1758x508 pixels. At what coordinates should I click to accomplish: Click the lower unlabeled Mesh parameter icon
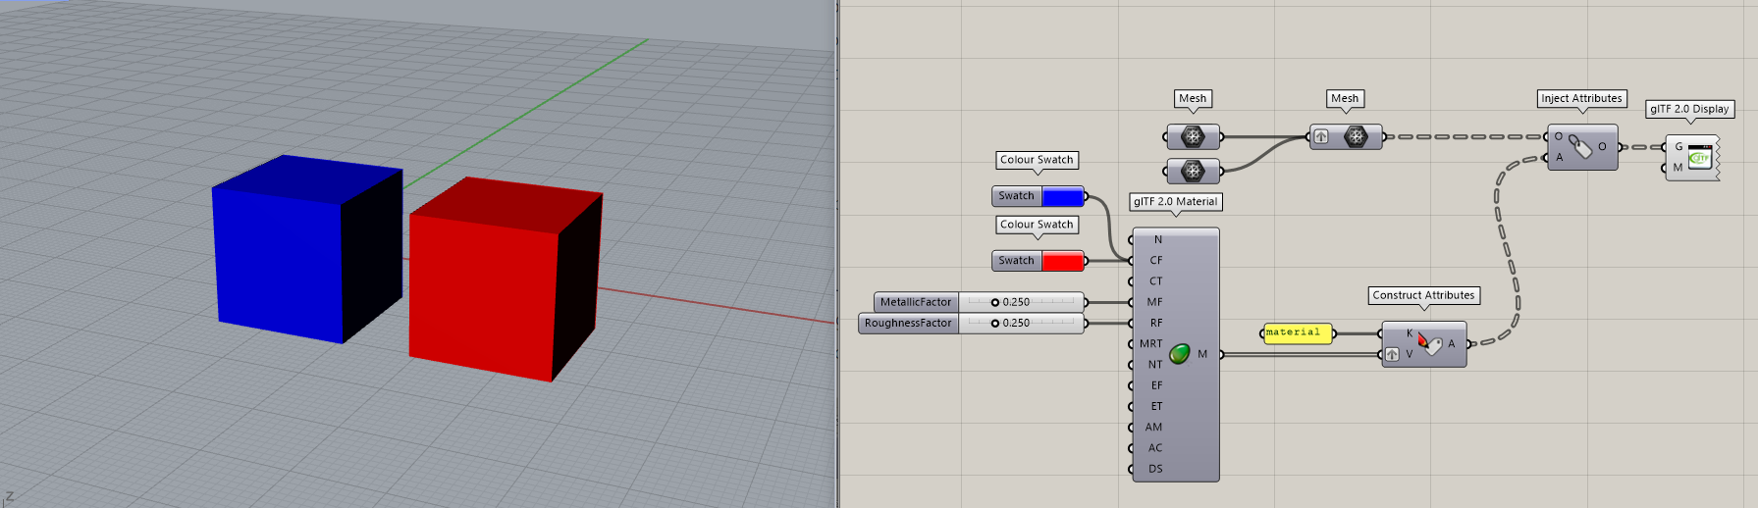tap(1193, 172)
